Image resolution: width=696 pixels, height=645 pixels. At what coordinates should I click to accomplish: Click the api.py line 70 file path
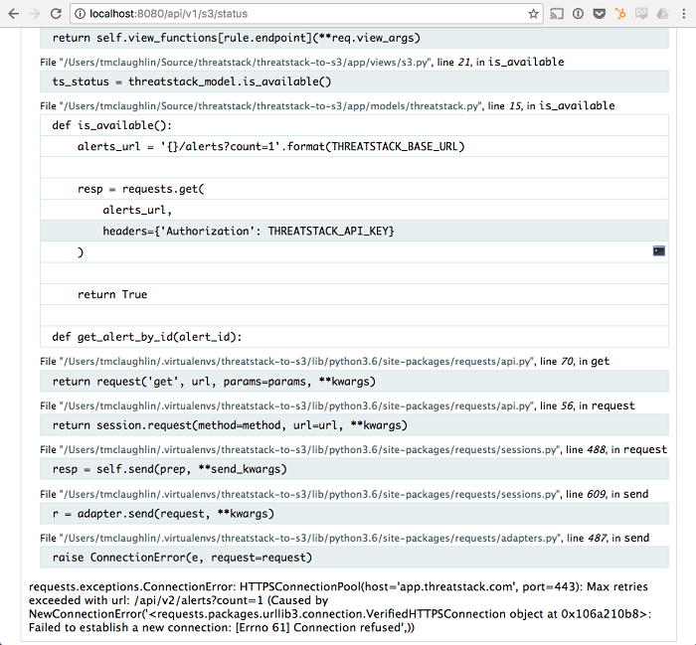[x=297, y=362]
